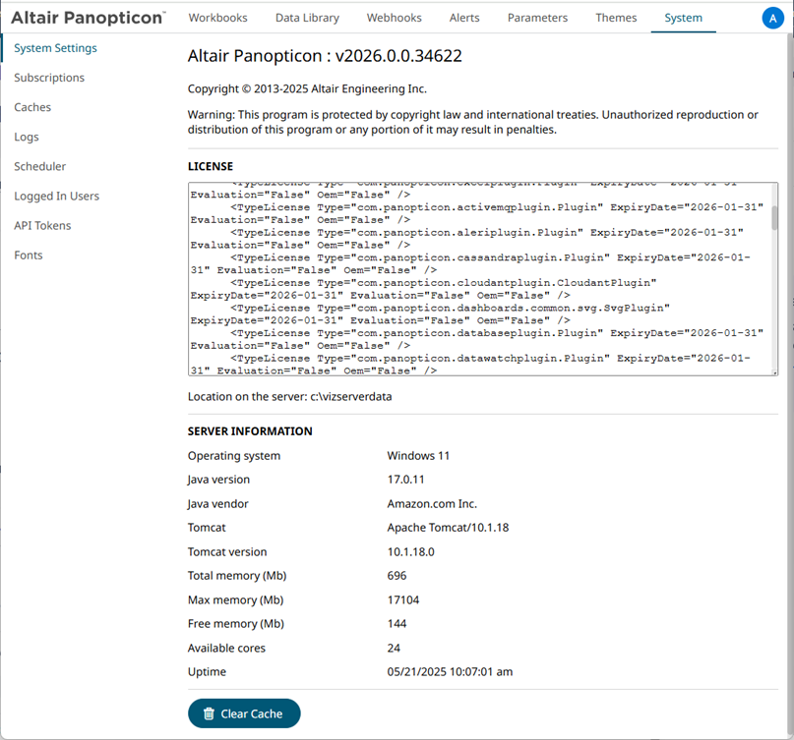View the Logs section
Screen dimensions: 794x740
tap(27, 137)
